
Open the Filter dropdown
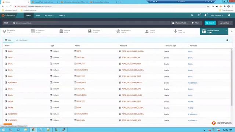(x=196, y=23)
